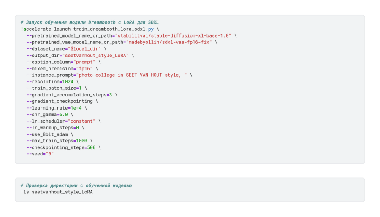380x217 pixels.
Task: Click the gradient_accumulation_steps=3 line
Action: pyautogui.click(x=71, y=95)
